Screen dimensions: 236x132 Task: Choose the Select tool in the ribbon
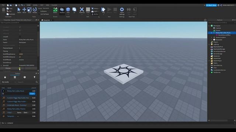(x=19, y=11)
